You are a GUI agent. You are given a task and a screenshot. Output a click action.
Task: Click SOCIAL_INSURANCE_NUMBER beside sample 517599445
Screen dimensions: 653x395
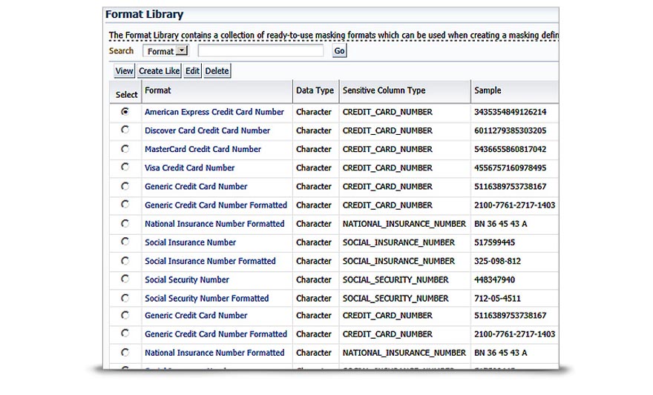click(398, 242)
